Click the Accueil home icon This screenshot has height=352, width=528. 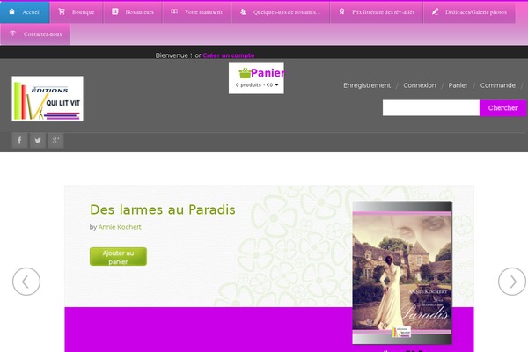click(11, 11)
